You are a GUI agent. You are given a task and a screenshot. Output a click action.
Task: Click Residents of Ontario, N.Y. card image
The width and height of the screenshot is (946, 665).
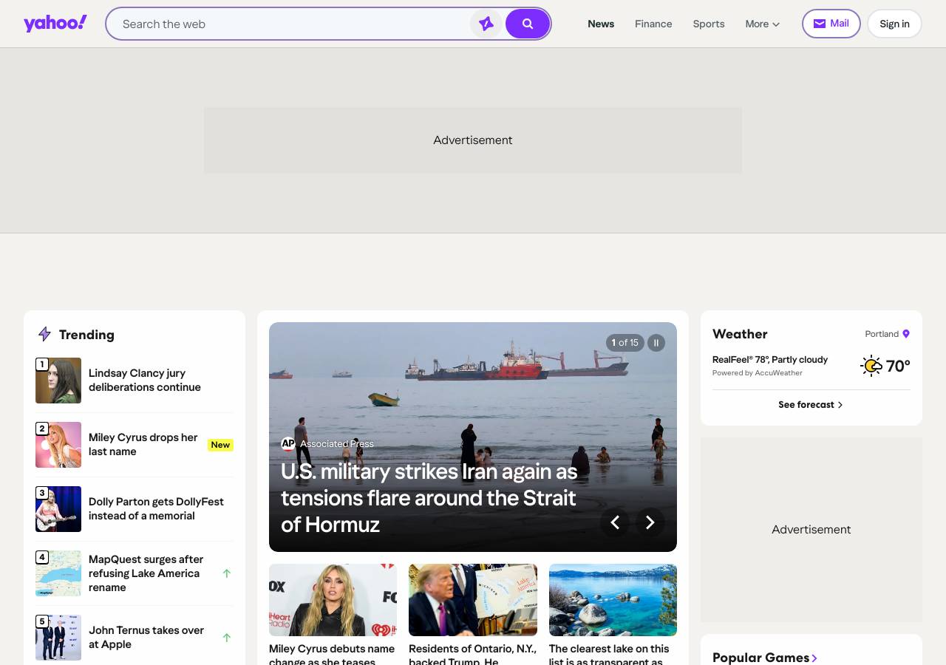(x=473, y=600)
